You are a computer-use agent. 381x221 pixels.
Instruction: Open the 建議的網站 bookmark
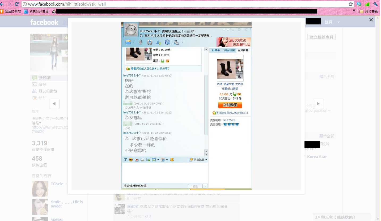[10, 11]
